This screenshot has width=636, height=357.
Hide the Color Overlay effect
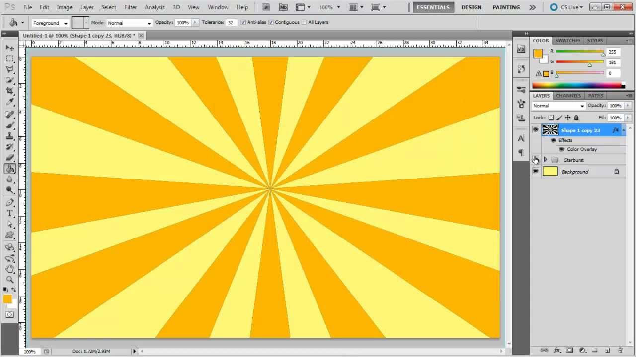coord(561,149)
